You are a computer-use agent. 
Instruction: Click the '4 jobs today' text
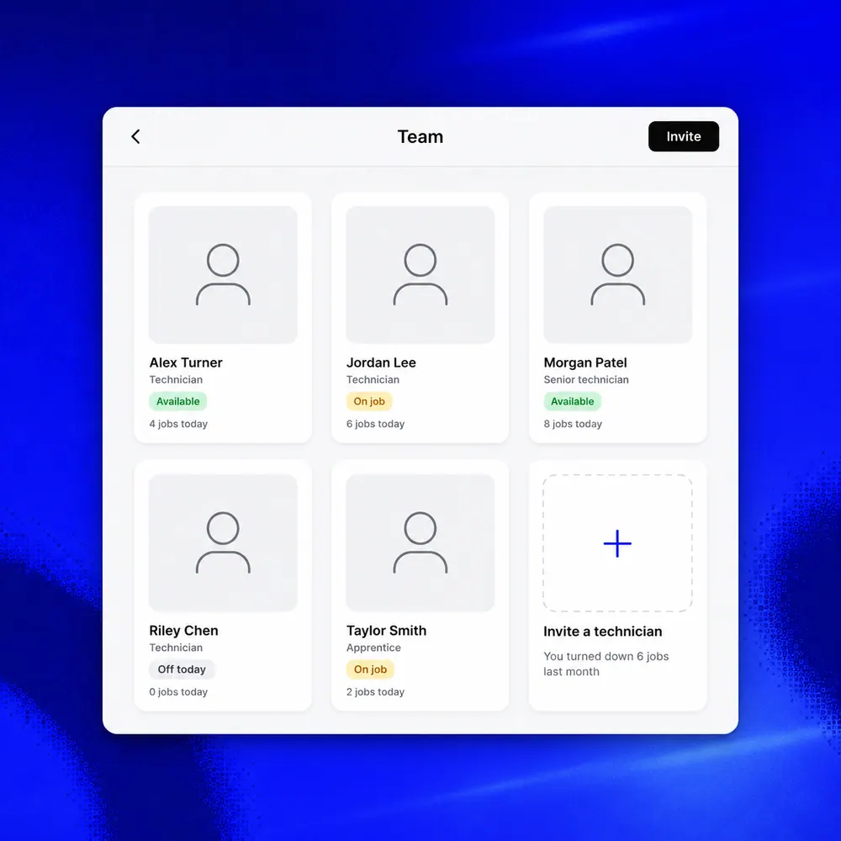tap(178, 424)
